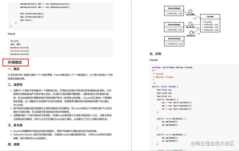Click the "public Facade() {" constructor line

(x=167, y=99)
